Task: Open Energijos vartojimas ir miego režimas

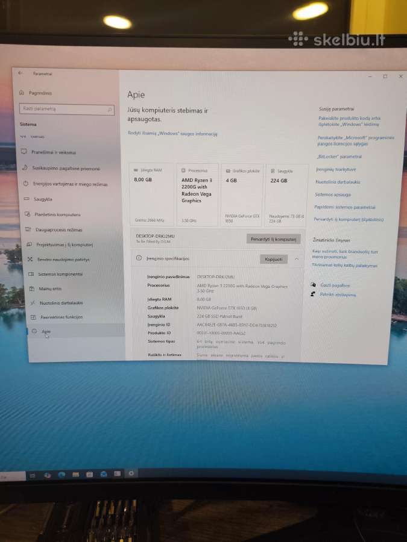Action: pyautogui.click(x=71, y=184)
